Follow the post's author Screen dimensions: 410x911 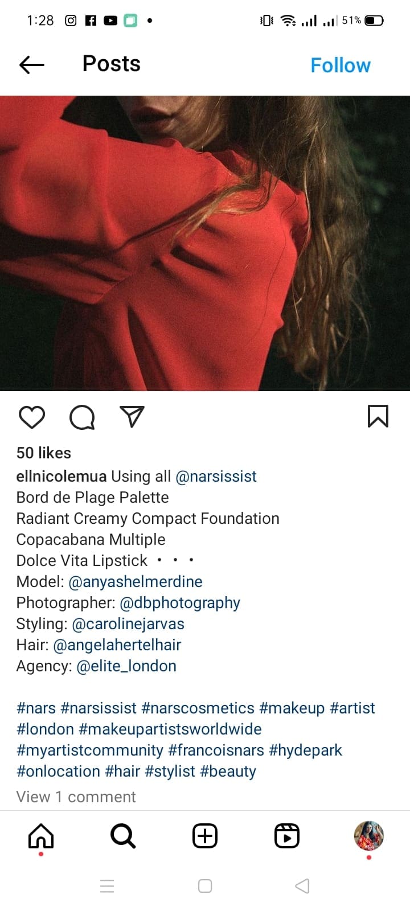pos(341,65)
